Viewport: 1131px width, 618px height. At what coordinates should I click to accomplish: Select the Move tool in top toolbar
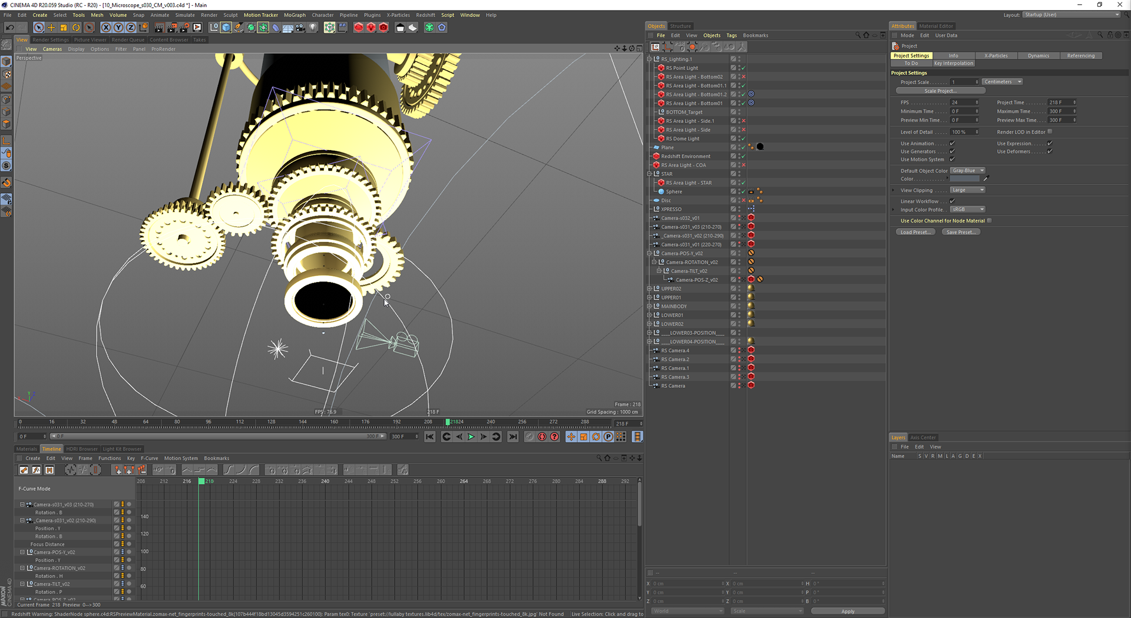pos(51,28)
